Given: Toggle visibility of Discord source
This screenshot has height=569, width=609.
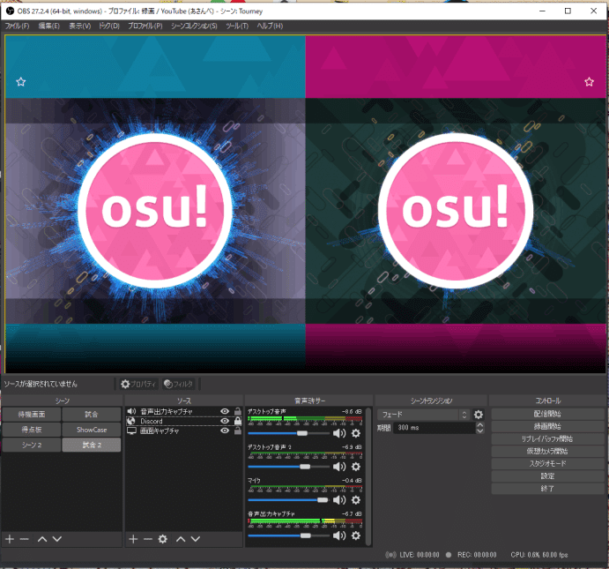Looking at the screenshot, I should pos(225,421).
